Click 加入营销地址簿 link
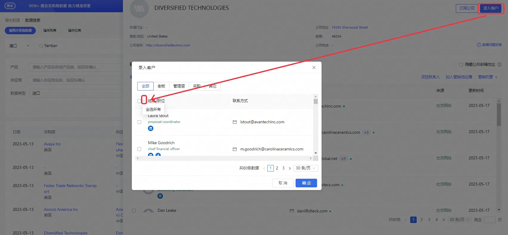508x235 pixels. click(459, 77)
